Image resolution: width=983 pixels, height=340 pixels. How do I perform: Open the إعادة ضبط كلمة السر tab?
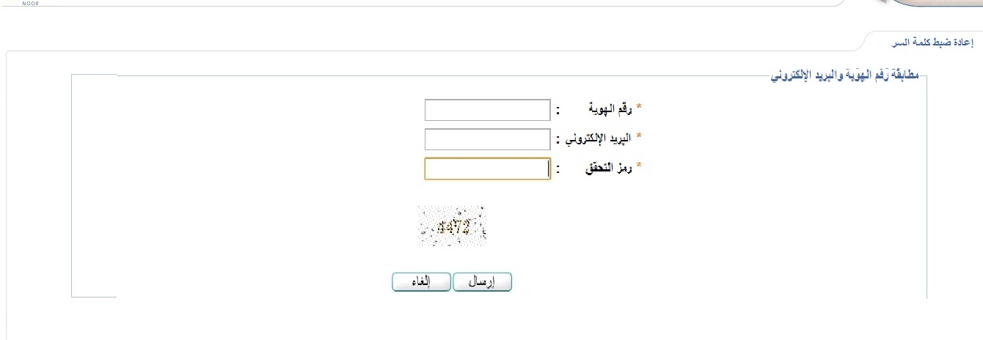pos(929,44)
